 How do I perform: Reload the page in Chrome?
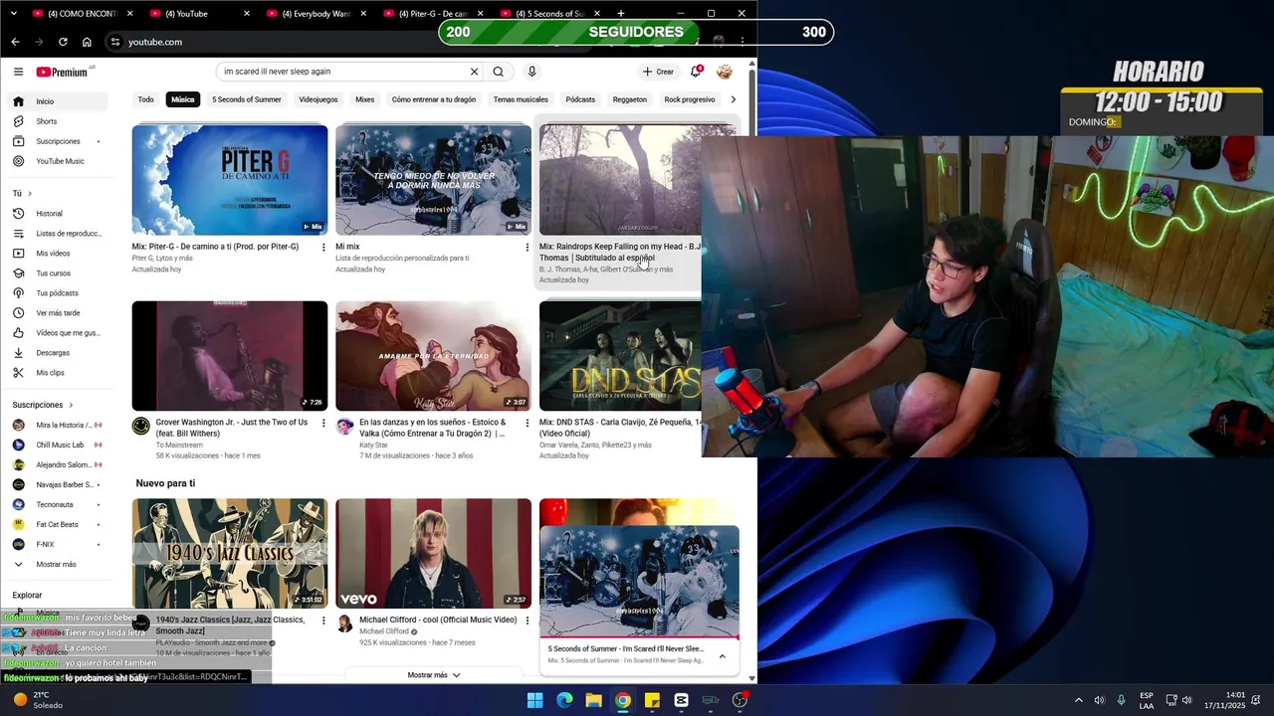point(63,42)
